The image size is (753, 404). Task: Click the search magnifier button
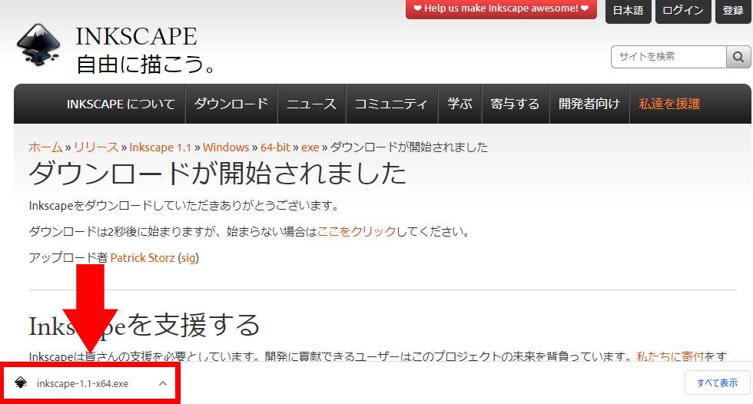(738, 57)
